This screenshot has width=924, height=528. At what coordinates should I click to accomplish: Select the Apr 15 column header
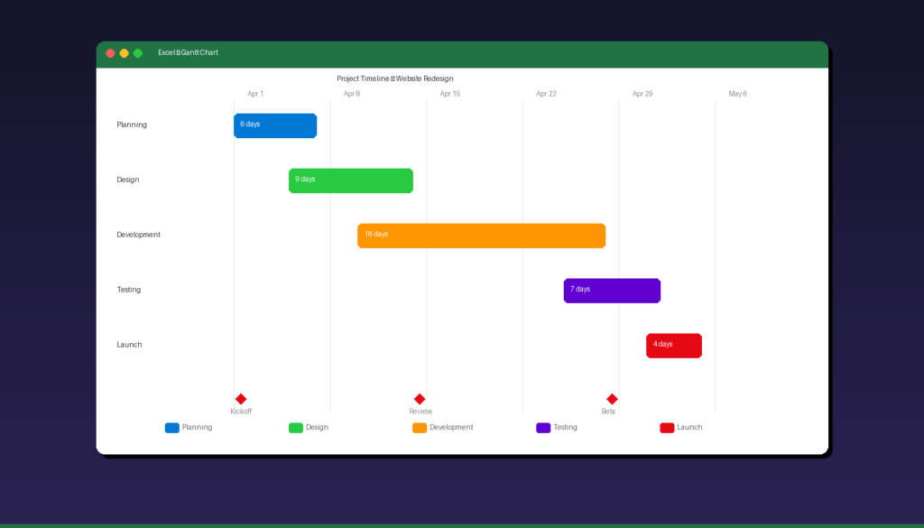click(x=449, y=93)
